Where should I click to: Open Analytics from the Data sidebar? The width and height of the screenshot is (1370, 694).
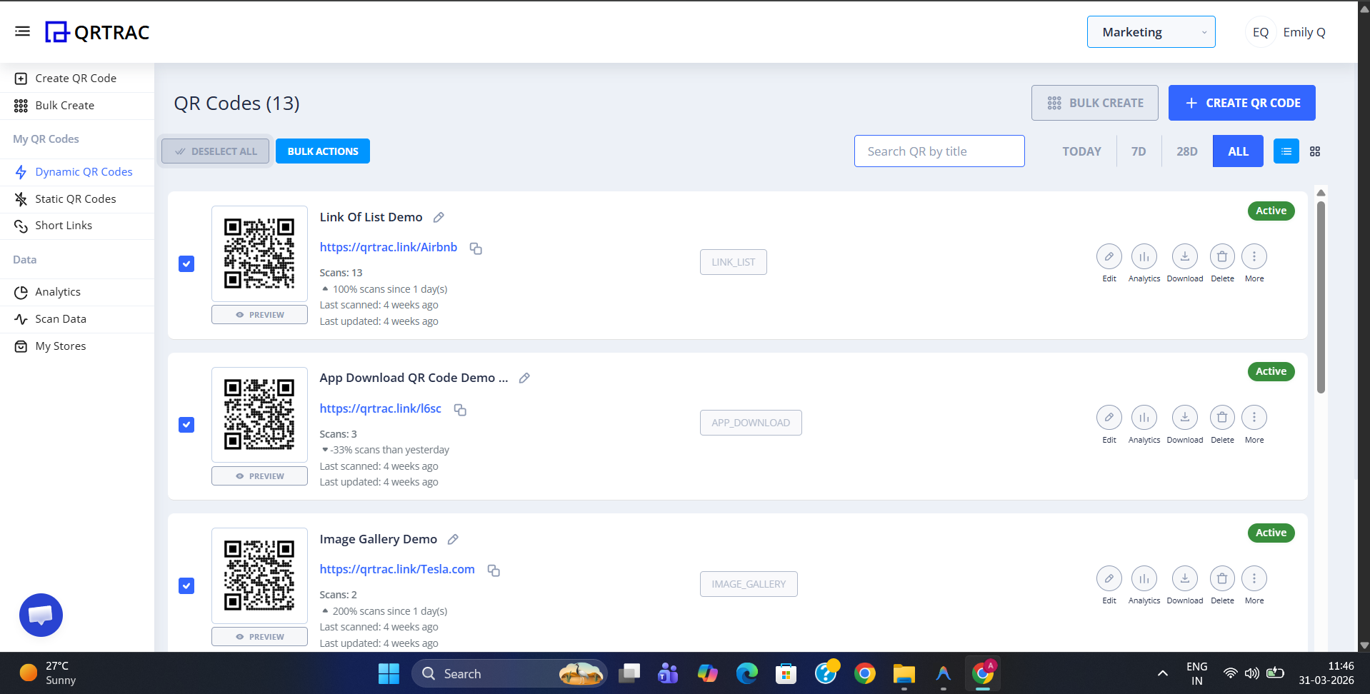58,291
